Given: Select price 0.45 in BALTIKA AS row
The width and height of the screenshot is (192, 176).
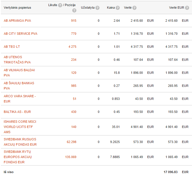Looking at the screenshot, I should point(117,112).
